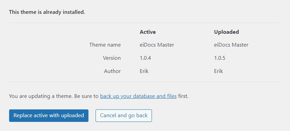
Task: Click the Version row label
Action: click(112, 58)
